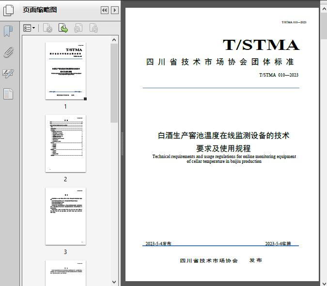Open the Content document panel icon
Screen dimensions: 327x286
click(8, 94)
